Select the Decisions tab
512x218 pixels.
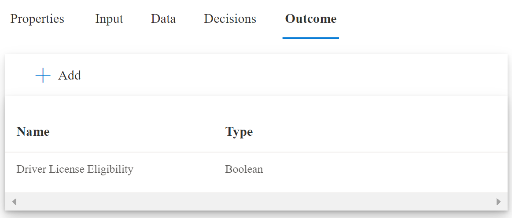pos(230,19)
